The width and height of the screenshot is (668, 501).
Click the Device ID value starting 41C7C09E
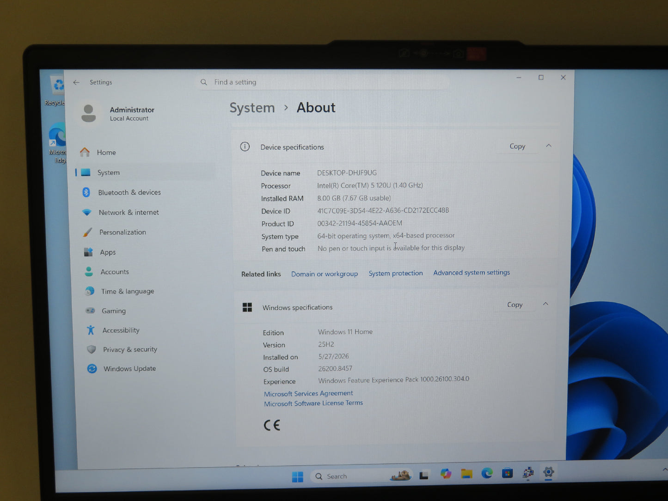tap(383, 210)
